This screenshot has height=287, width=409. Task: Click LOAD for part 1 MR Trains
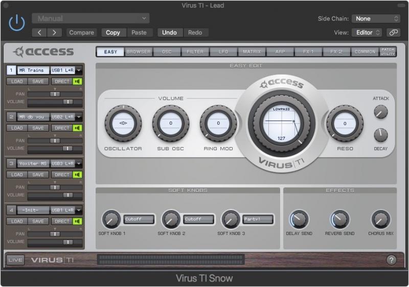[x=17, y=82]
